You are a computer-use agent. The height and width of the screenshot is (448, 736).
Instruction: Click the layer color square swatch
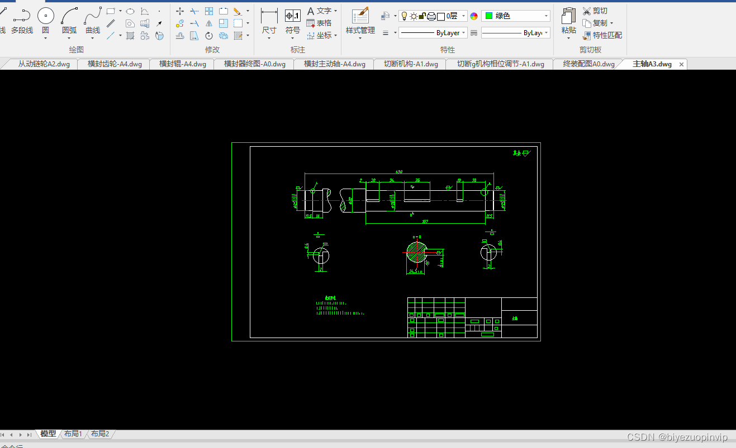441,16
